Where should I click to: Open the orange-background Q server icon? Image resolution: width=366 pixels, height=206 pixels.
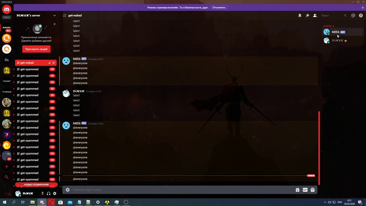coord(7,38)
